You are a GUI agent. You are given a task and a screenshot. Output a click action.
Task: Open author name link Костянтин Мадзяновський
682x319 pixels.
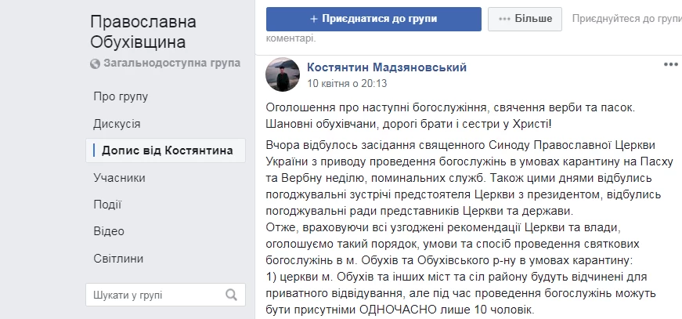click(387, 67)
